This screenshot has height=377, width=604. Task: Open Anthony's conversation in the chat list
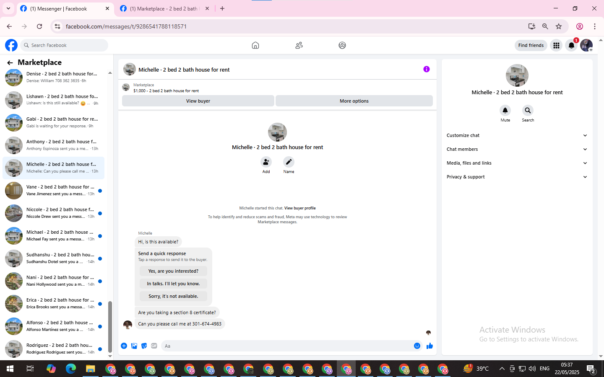(x=54, y=145)
